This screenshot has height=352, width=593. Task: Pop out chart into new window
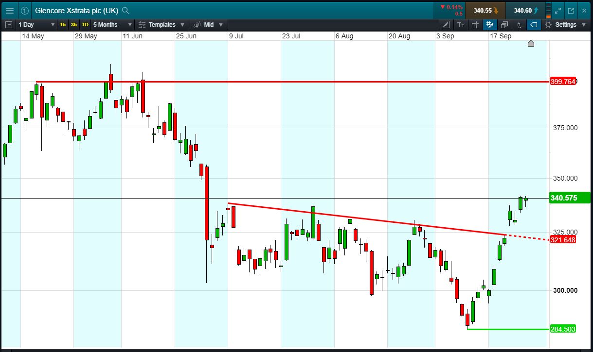click(571, 10)
